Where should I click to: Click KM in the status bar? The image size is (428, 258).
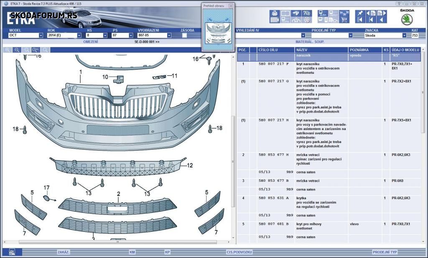click(x=132, y=252)
